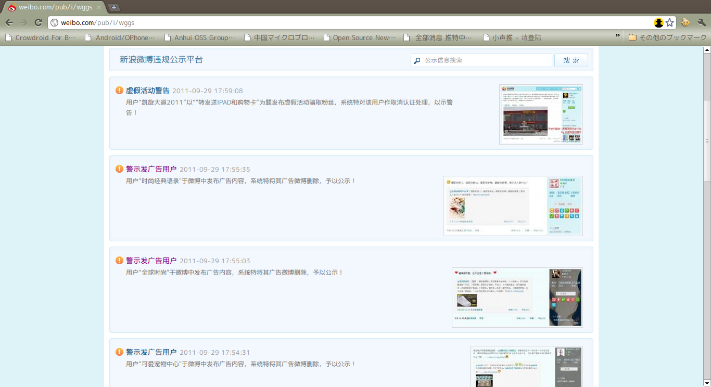The image size is (711, 387).
Task: Enlarge the thumbnail for the 时尚经典语录 notice
Action: coord(513,206)
